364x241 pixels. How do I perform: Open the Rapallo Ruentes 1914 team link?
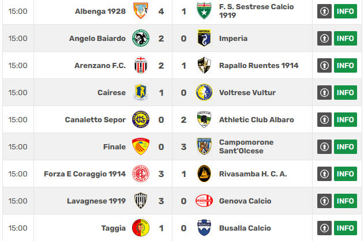click(258, 66)
